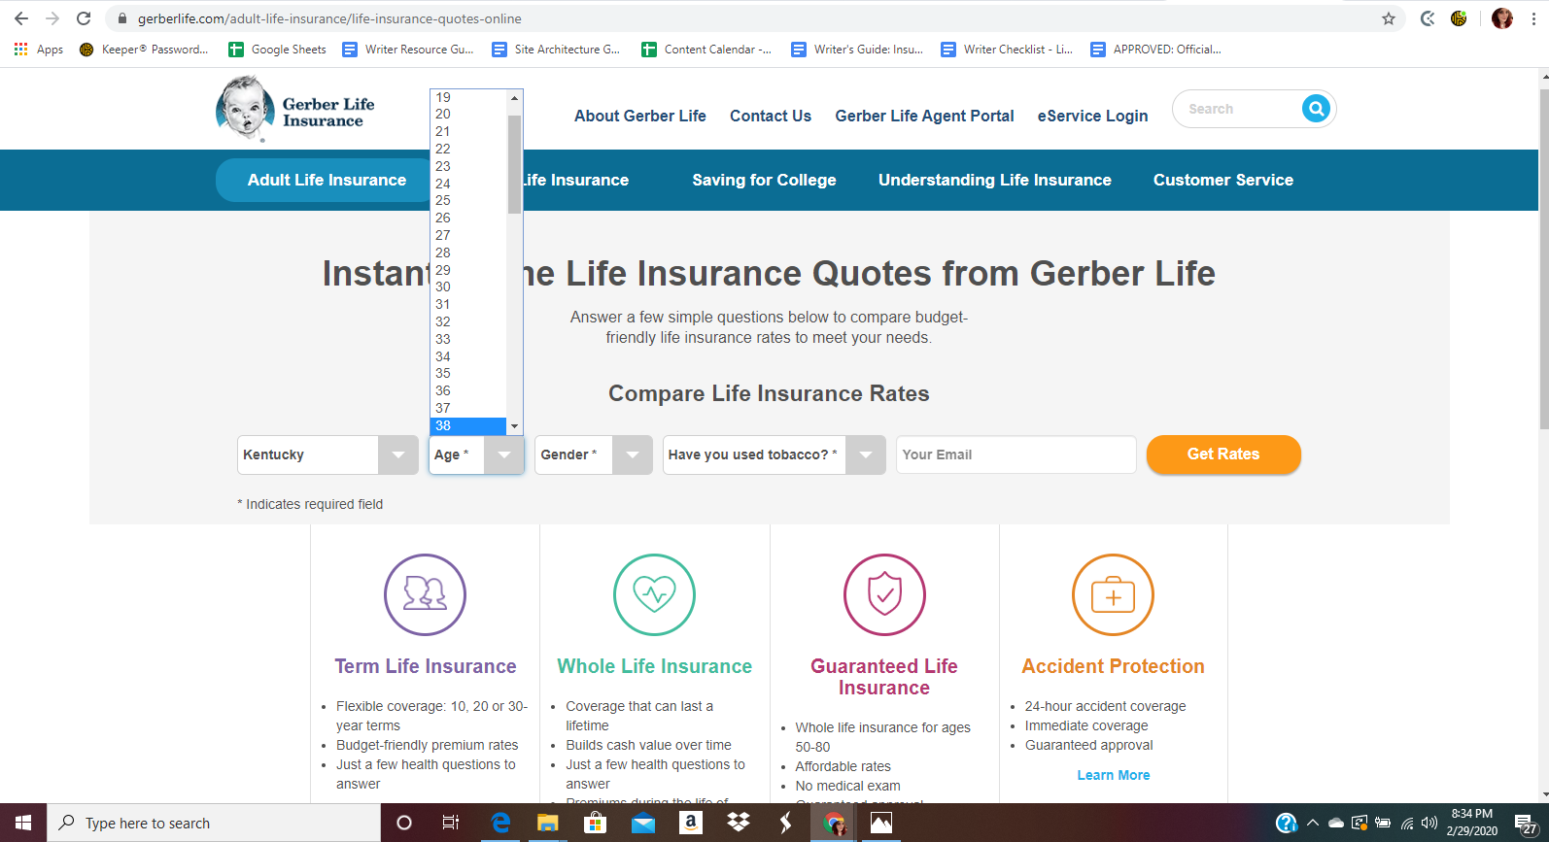This screenshot has width=1549, height=842.
Task: Click the browser forward arrow
Action: click(52, 18)
